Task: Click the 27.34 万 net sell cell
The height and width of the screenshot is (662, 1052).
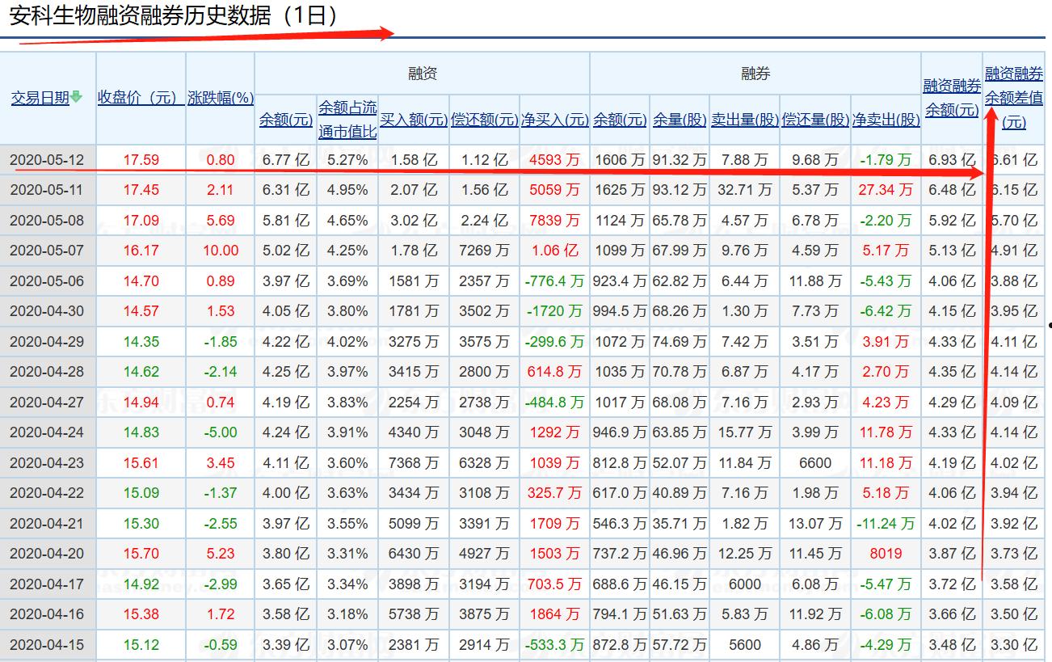Action: pos(886,190)
